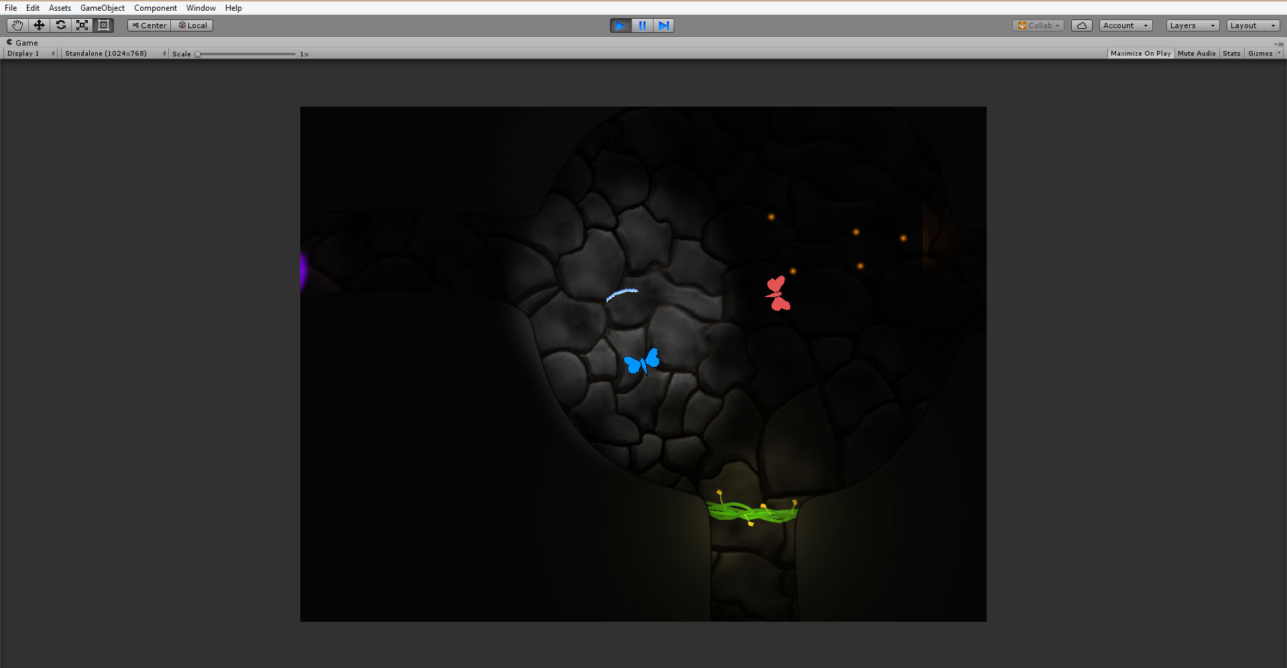Open the Gizmos dropdown
This screenshot has width=1287, height=668.
pyautogui.click(x=1264, y=54)
